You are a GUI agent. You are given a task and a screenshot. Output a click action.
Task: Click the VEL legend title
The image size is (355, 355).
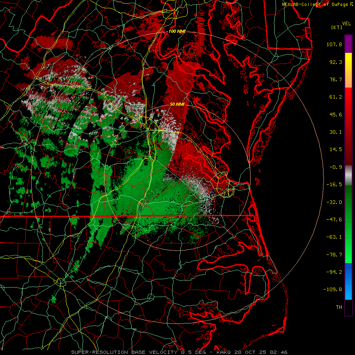[347, 24]
